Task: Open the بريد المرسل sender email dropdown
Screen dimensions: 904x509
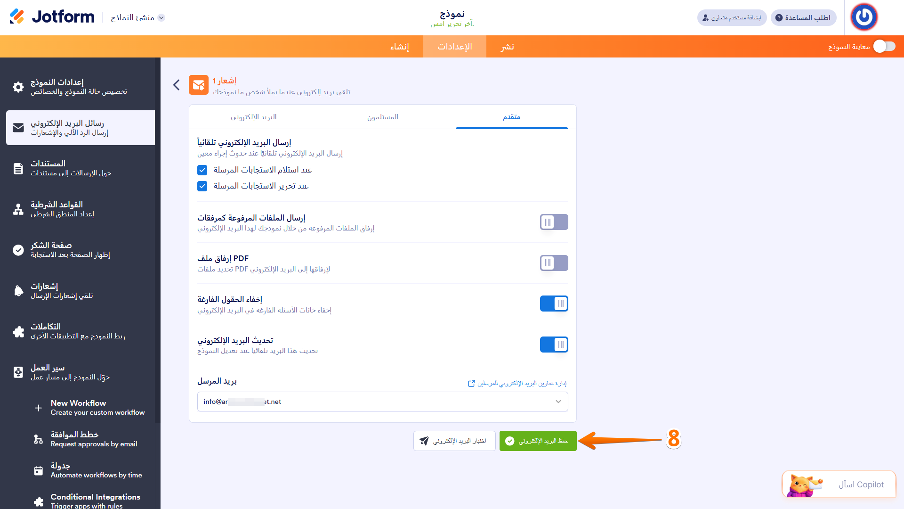Action: [x=382, y=402]
